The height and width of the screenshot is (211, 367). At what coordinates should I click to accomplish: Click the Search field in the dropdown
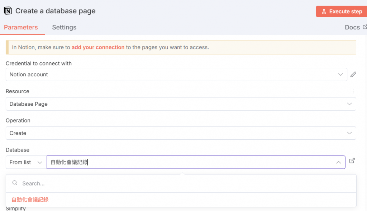[x=181, y=183]
